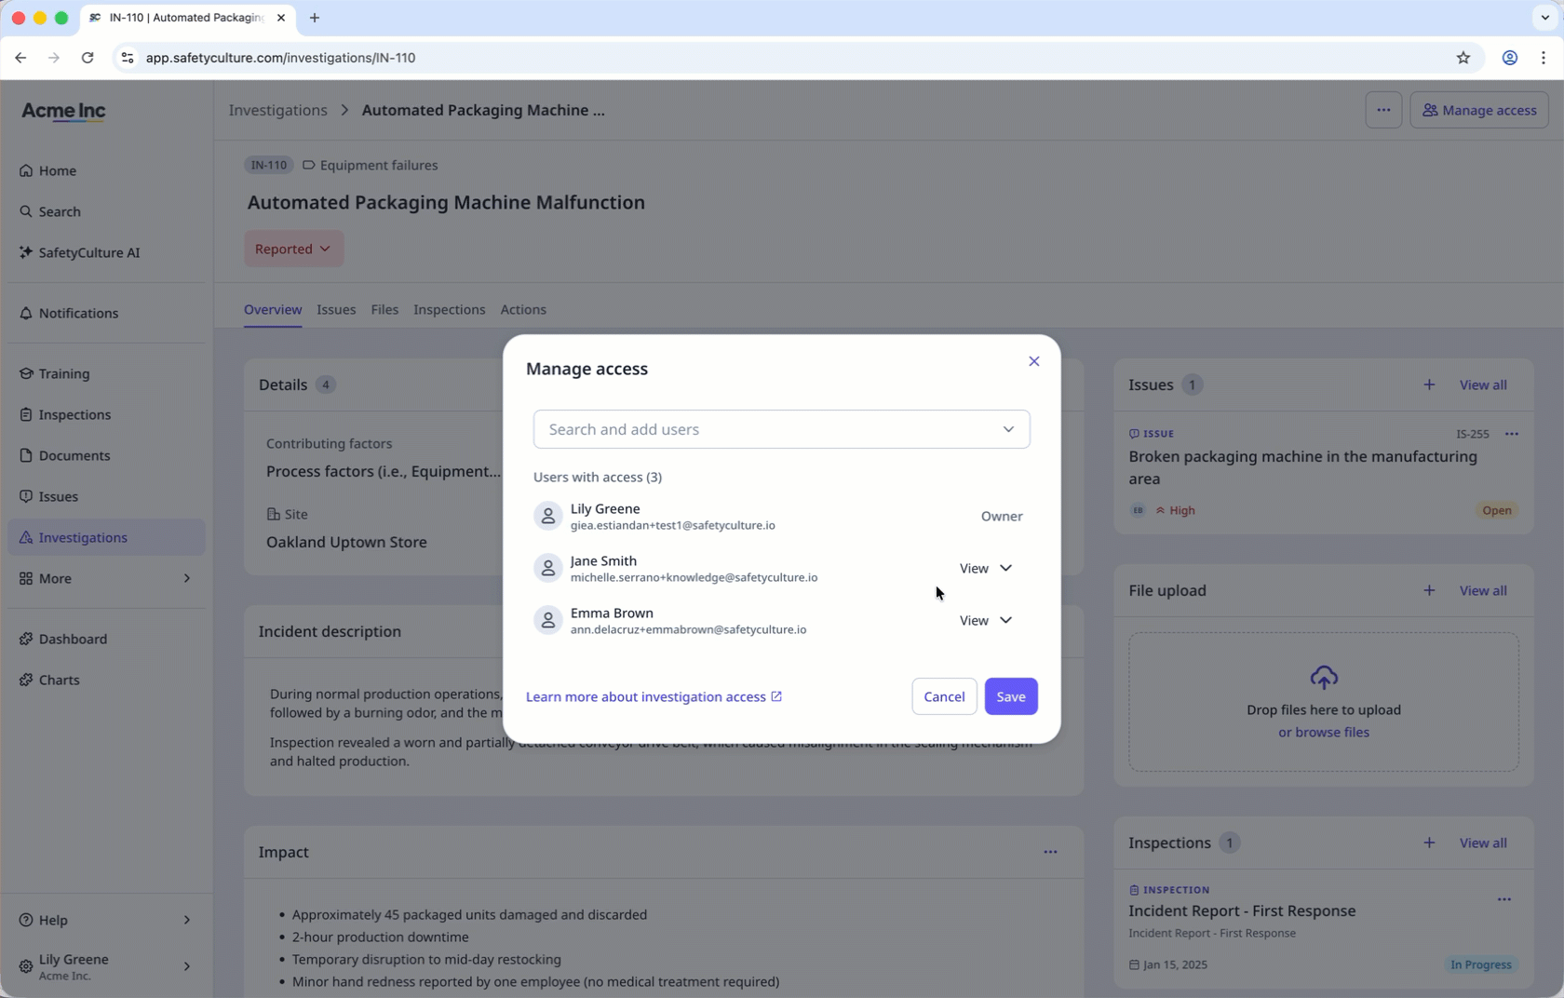
Task: Click Lily Greene's avatar icon
Action: pos(548,516)
